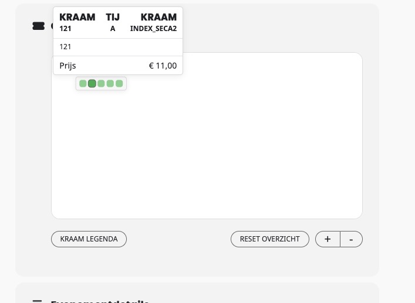Choose the fourth light green stall square

pos(110,83)
